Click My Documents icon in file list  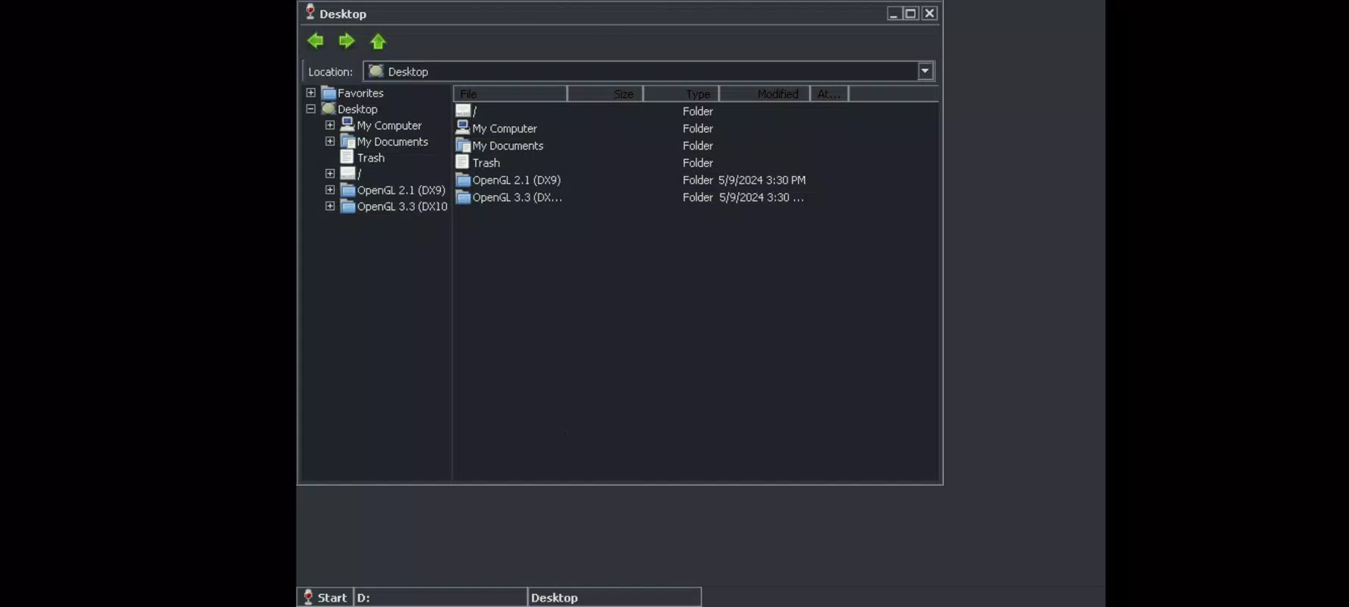point(463,145)
